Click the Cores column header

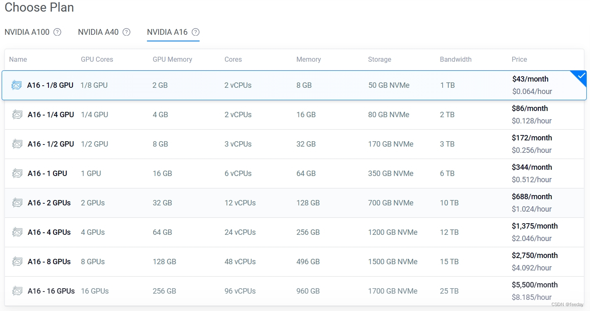tap(233, 59)
